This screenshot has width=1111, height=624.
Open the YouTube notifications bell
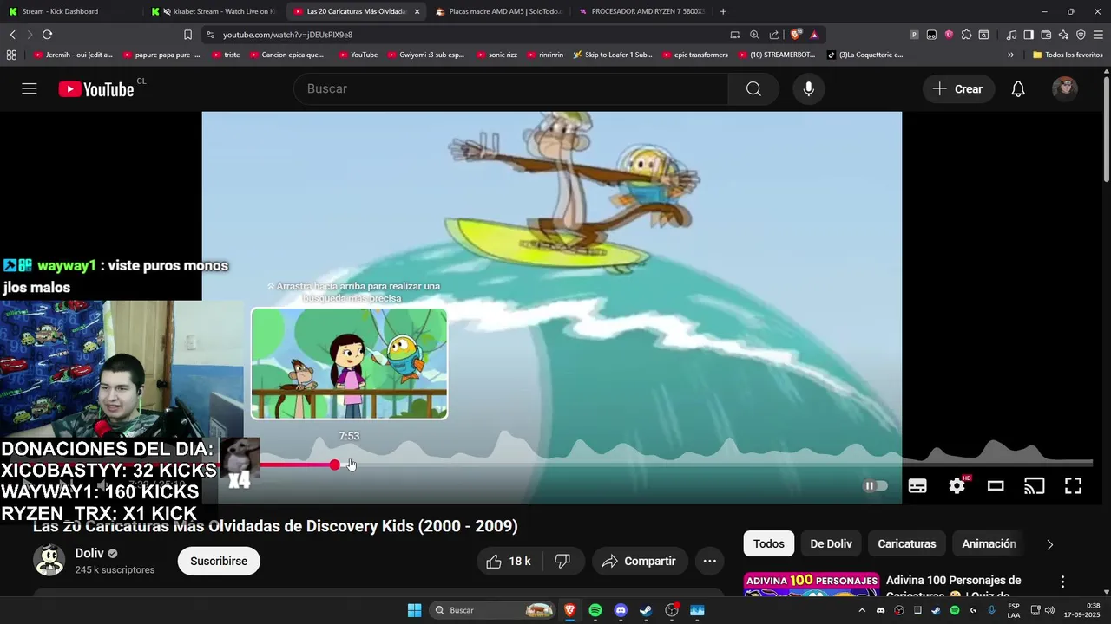pyautogui.click(x=1018, y=88)
